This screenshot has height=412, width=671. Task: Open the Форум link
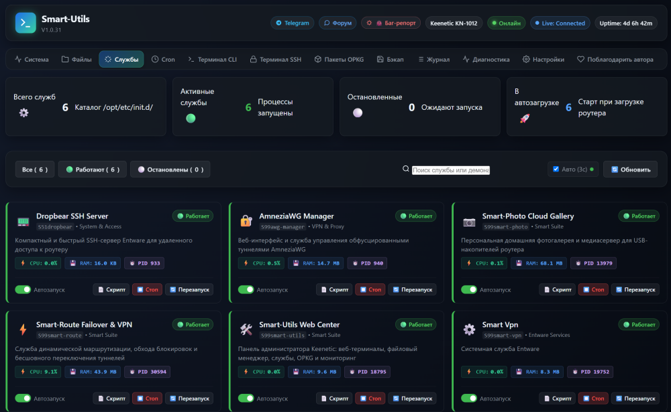point(338,23)
